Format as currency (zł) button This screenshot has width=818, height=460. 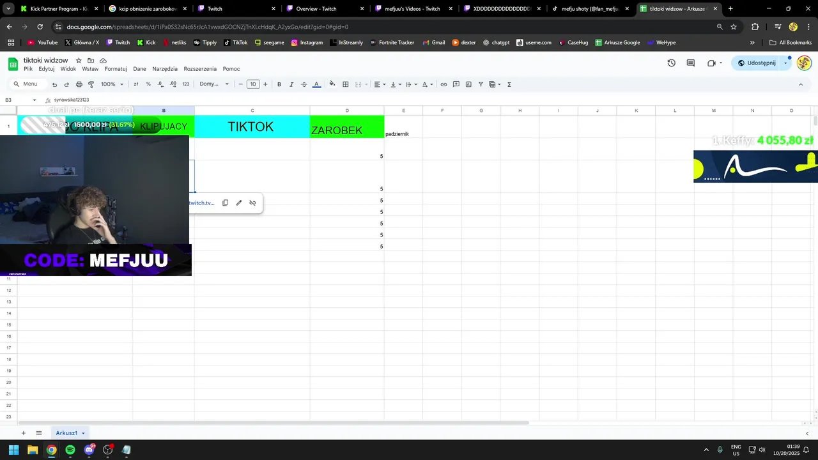click(x=135, y=84)
